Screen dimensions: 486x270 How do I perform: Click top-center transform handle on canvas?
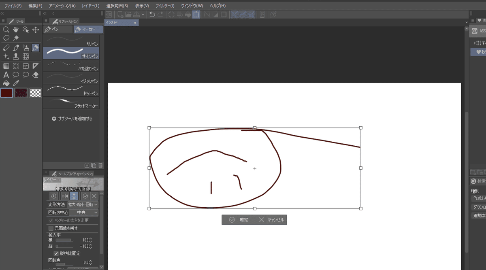(x=255, y=128)
